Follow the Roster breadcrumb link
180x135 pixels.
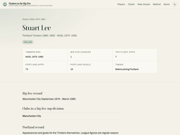[x=25, y=19]
